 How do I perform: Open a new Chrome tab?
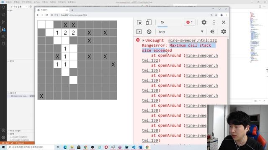click(x=72, y=10)
